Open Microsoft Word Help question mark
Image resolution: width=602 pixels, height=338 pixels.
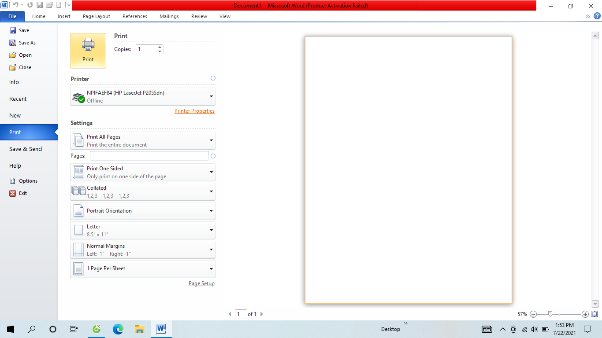(x=597, y=16)
